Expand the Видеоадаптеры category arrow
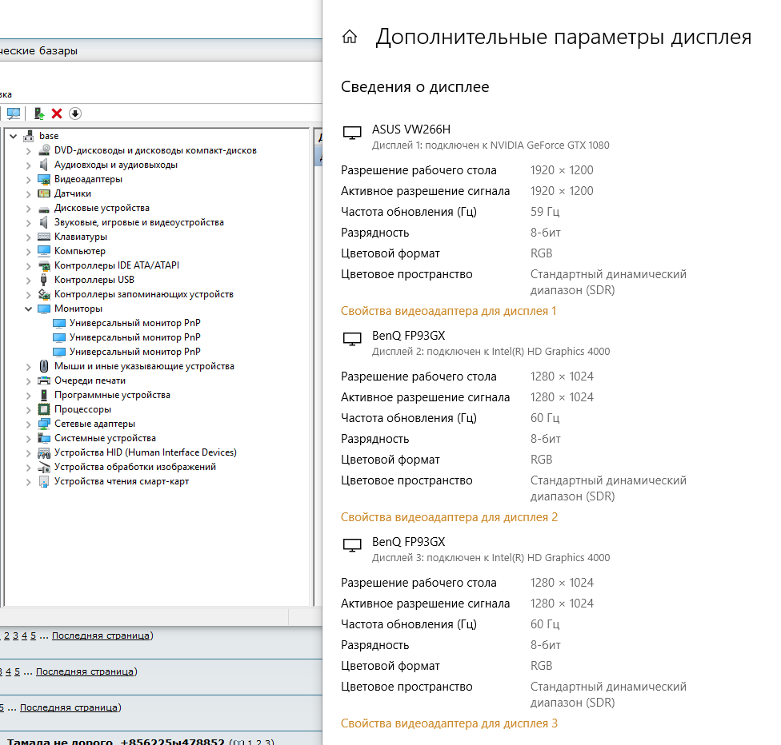Viewport: 781px width, 745px height. pyautogui.click(x=28, y=179)
